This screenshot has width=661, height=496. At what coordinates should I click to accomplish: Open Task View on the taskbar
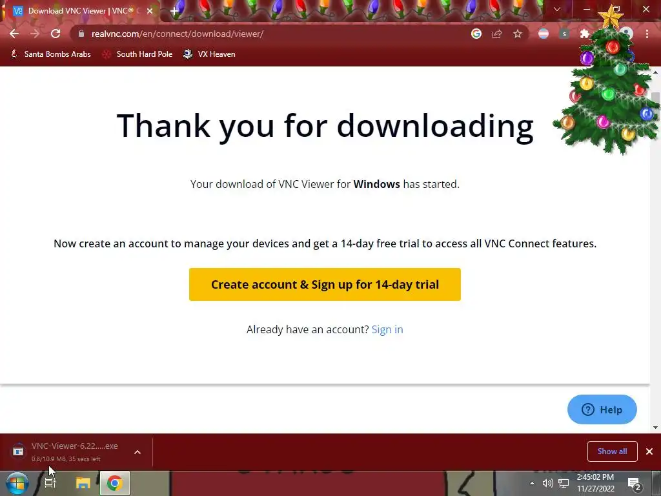point(50,483)
